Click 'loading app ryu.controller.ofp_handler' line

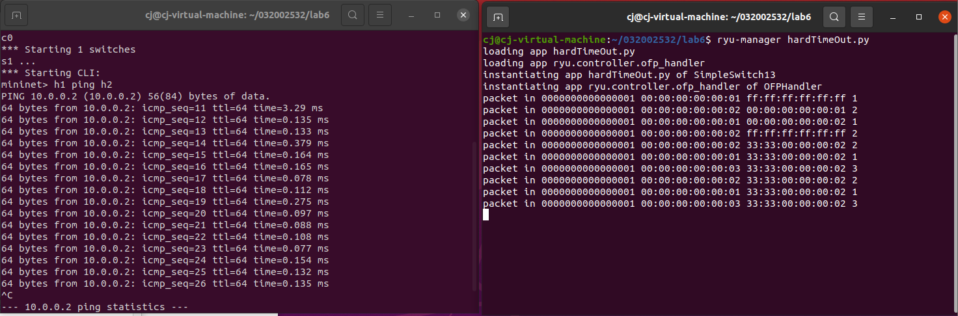click(594, 63)
